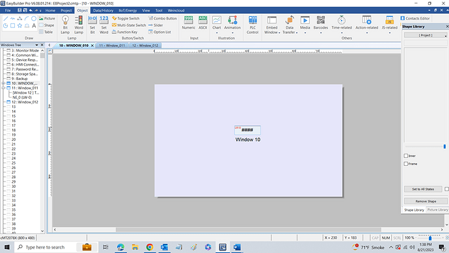
Task: Switch to the Data/History ribbon tab
Action: pyautogui.click(x=103, y=10)
